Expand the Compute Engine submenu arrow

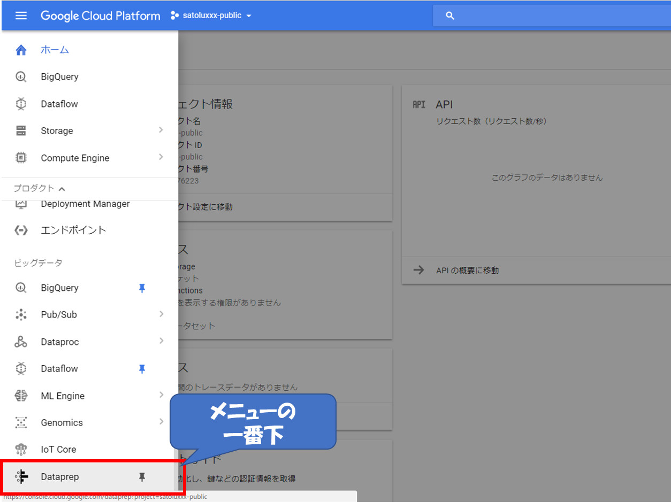click(x=161, y=157)
